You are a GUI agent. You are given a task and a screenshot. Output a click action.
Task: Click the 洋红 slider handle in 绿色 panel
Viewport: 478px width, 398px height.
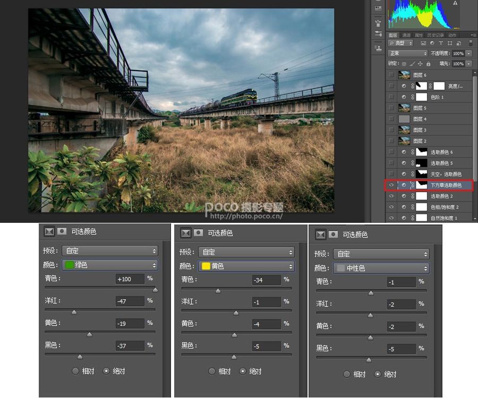(x=74, y=312)
